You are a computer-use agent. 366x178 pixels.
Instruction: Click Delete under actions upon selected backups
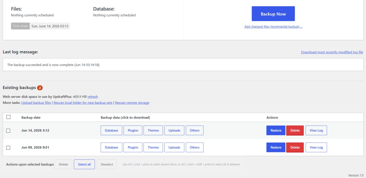63,164
